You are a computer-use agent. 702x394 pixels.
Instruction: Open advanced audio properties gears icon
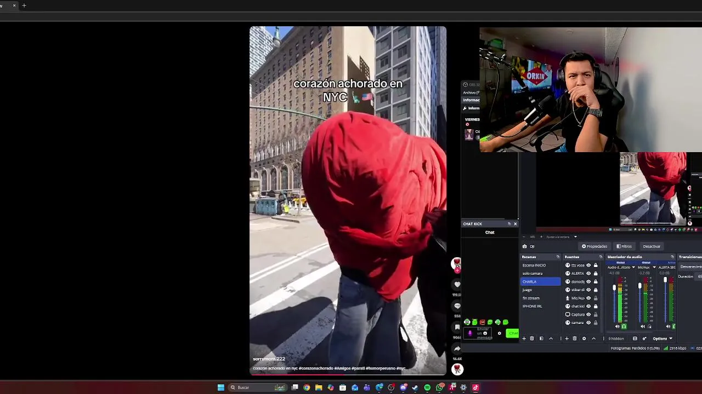pos(644,339)
